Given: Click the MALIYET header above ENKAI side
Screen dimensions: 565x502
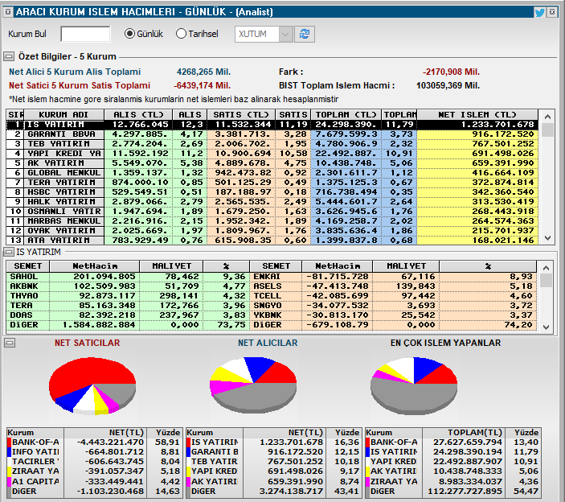Looking at the screenshot, I should pyautogui.click(x=406, y=266).
